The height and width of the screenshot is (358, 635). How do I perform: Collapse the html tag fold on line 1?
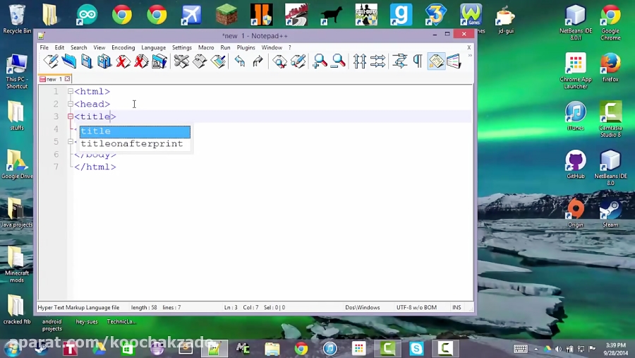pyautogui.click(x=71, y=92)
